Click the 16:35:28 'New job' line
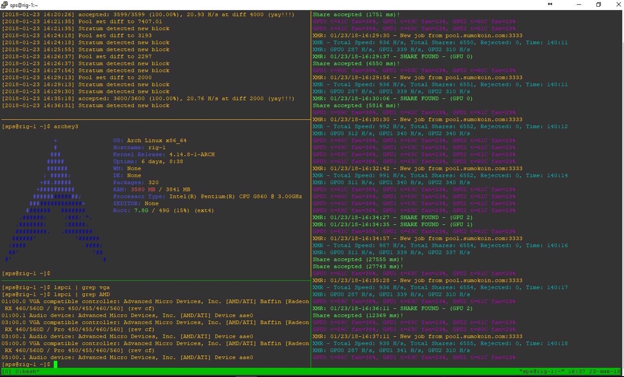Image resolution: width=624 pixels, height=377 pixels. [x=418, y=280]
